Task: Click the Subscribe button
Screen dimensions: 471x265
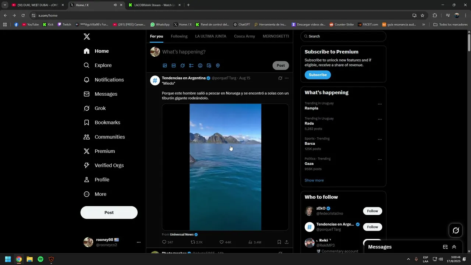Action: (x=318, y=75)
